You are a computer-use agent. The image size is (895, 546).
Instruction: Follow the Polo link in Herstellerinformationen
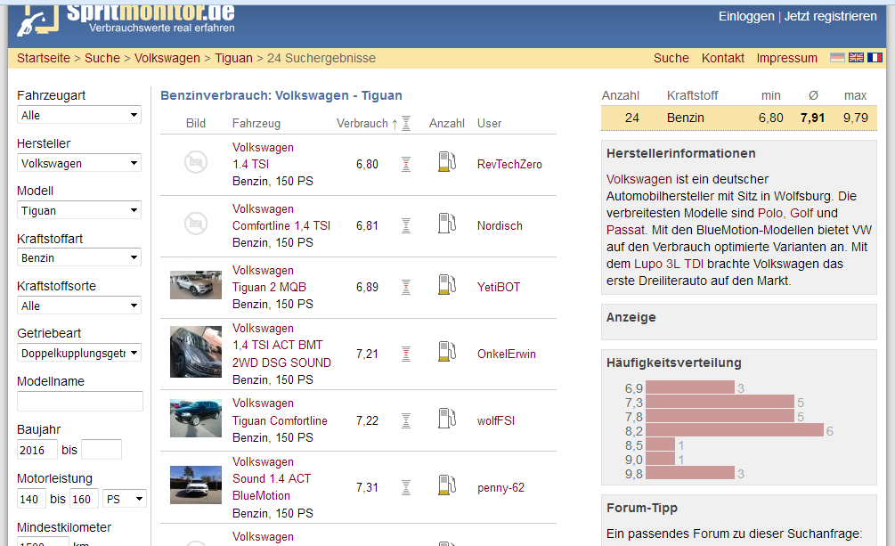tap(770, 213)
